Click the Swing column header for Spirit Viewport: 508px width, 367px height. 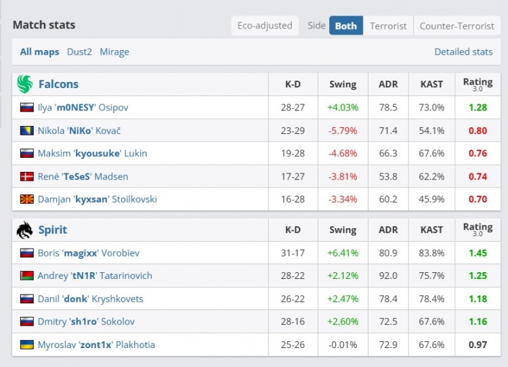(343, 230)
